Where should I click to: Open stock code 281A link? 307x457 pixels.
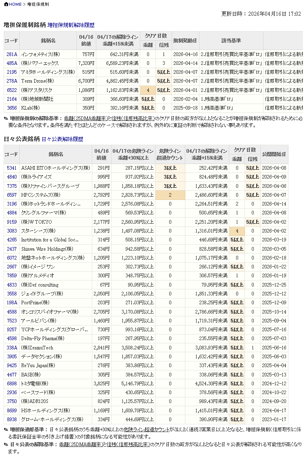click(x=12, y=54)
